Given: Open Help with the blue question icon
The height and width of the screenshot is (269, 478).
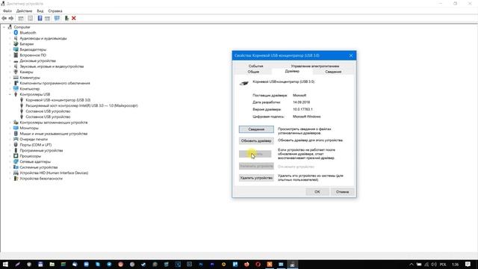Looking at the screenshot, I should coord(40,18).
